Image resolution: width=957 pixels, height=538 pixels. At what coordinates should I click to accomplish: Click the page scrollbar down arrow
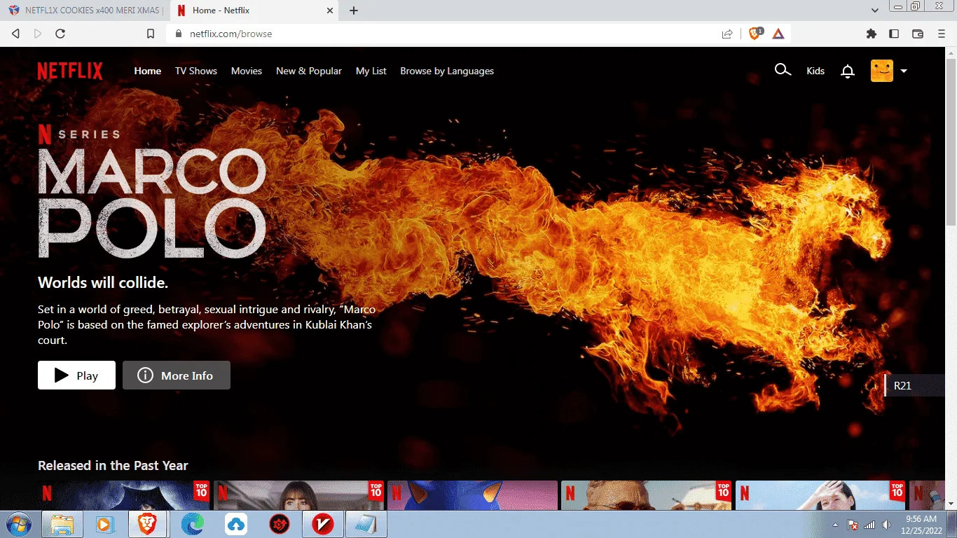point(951,504)
